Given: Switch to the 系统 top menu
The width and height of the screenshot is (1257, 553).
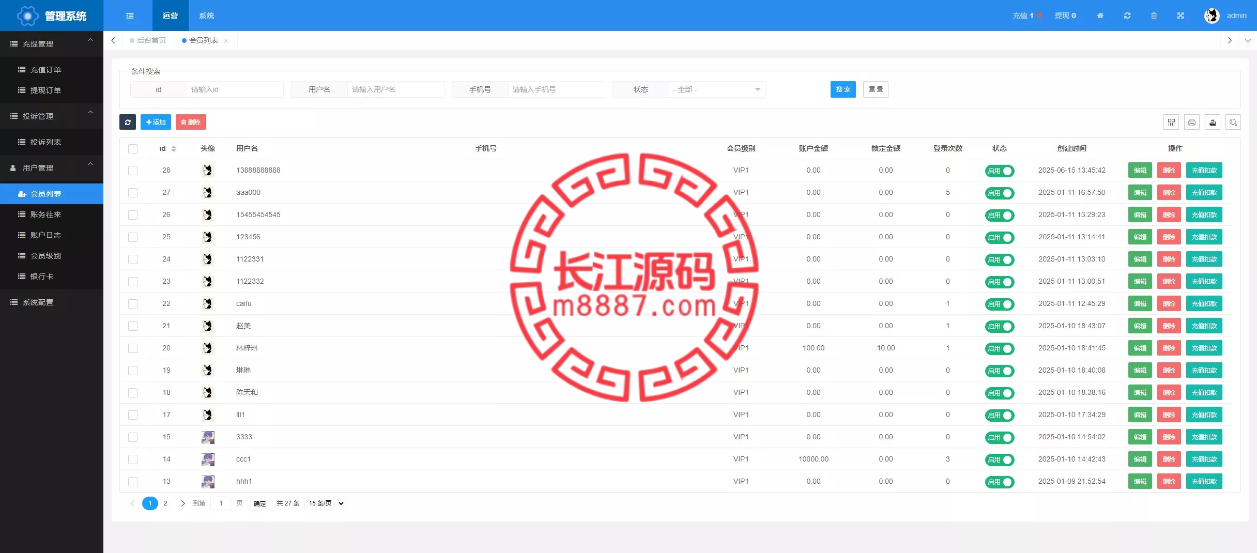Looking at the screenshot, I should point(206,16).
